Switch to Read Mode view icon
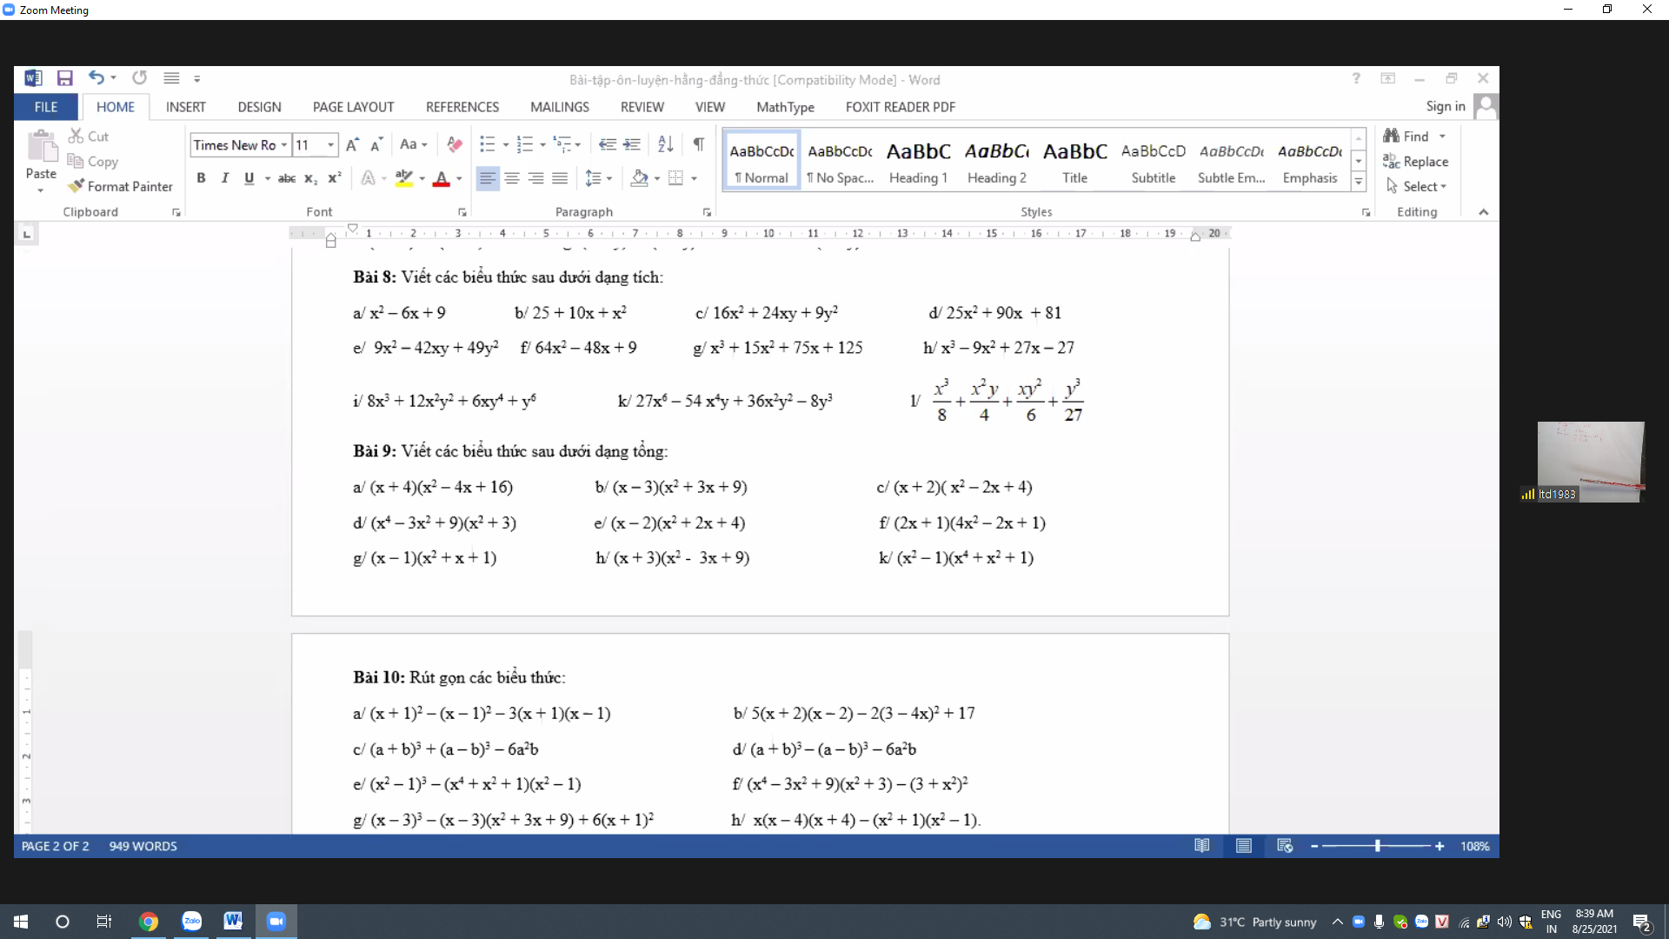 coord(1201,846)
